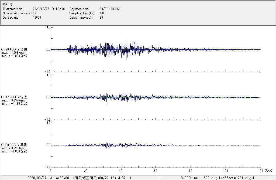Click the Data points value 12000

click(x=37, y=18)
